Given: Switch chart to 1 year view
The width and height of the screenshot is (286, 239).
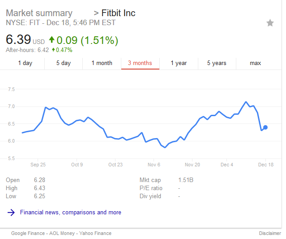Looking at the screenshot, I should tap(179, 63).
